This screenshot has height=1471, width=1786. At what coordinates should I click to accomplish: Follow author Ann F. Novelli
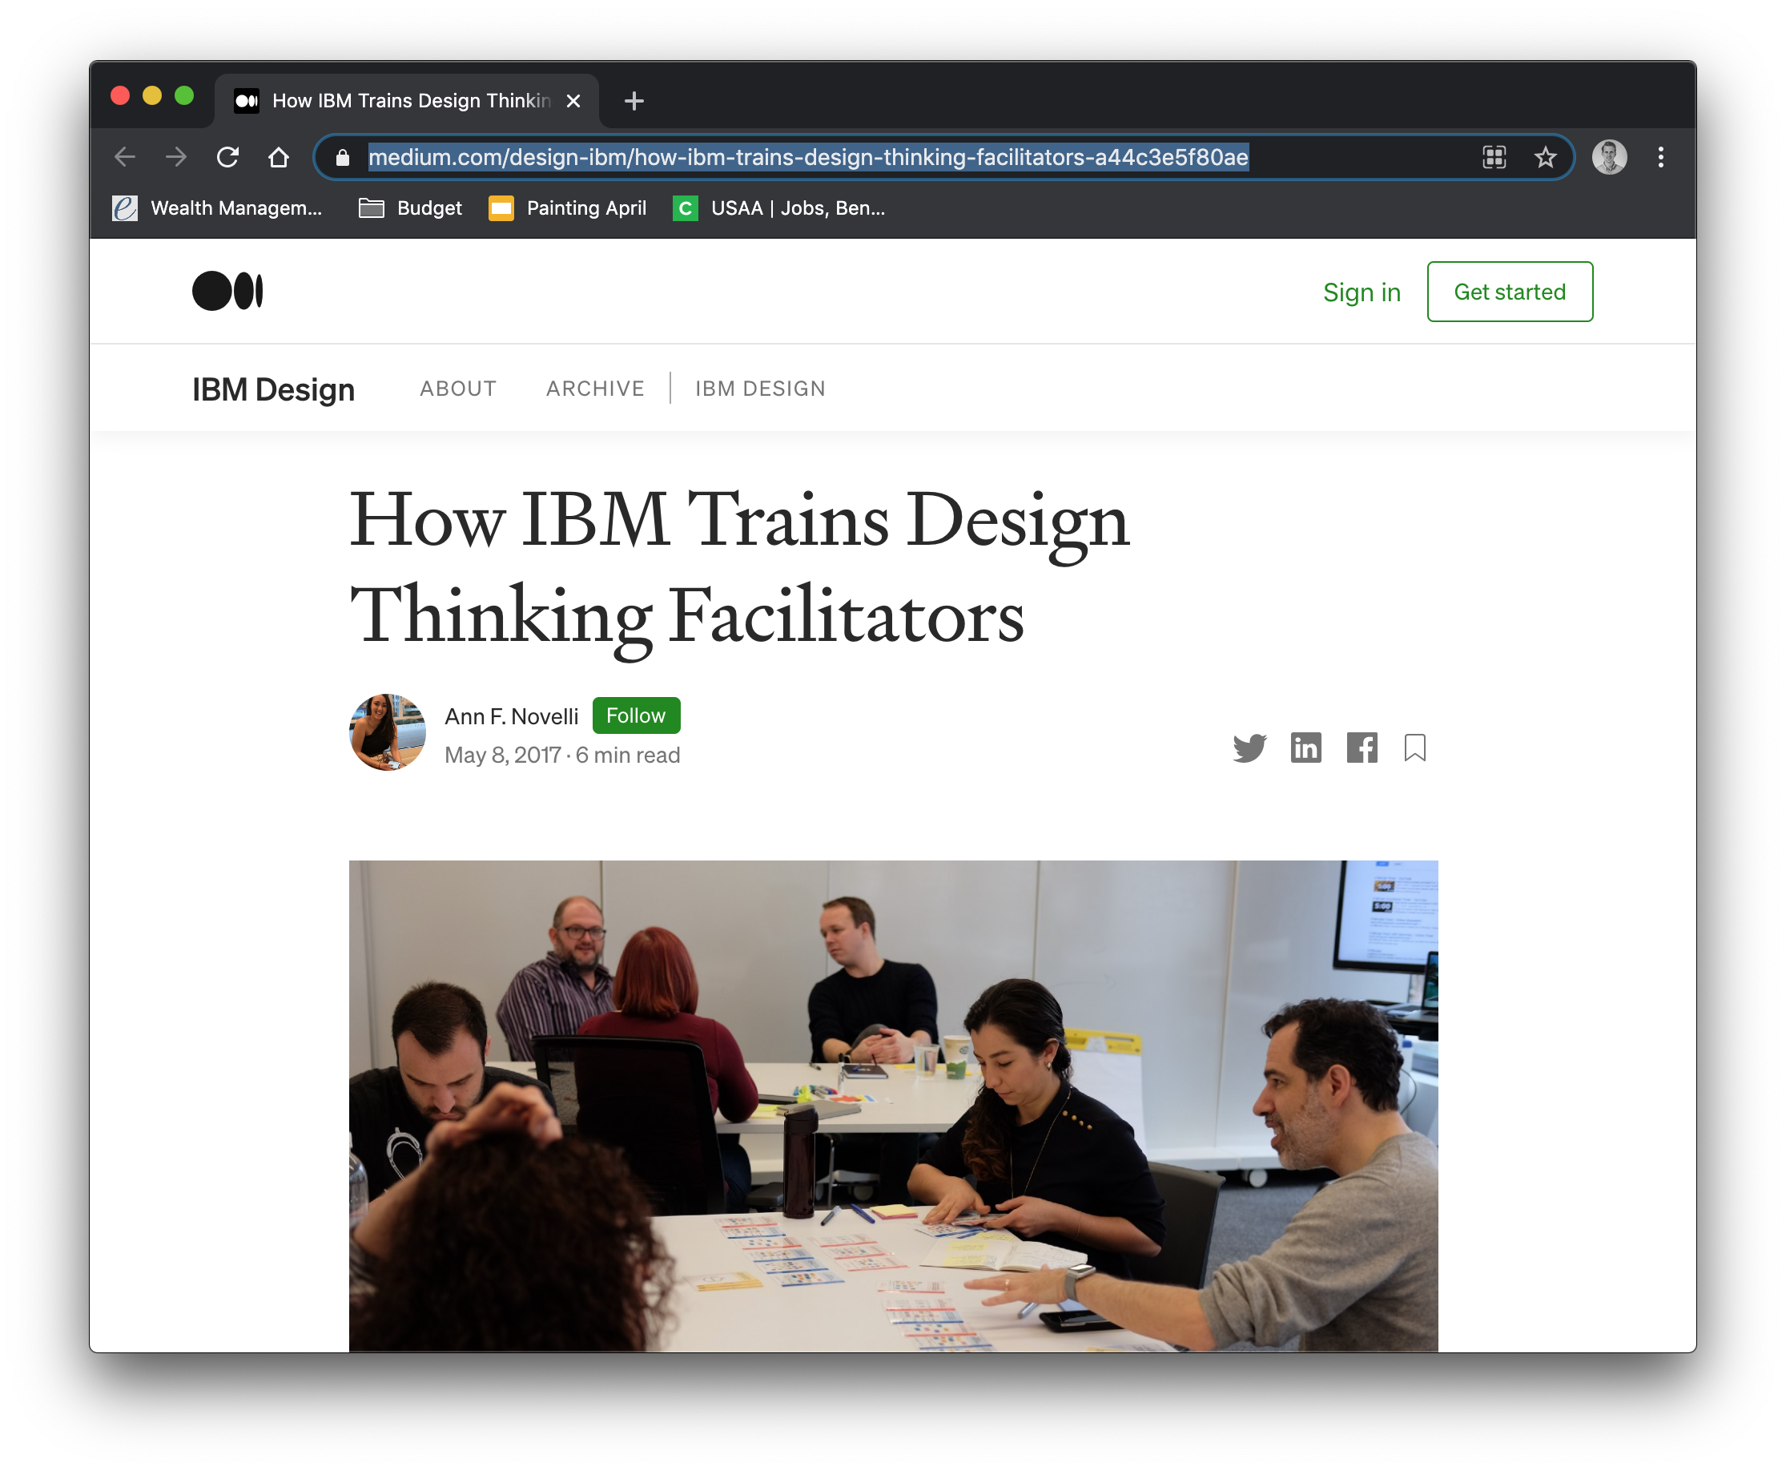(x=635, y=715)
